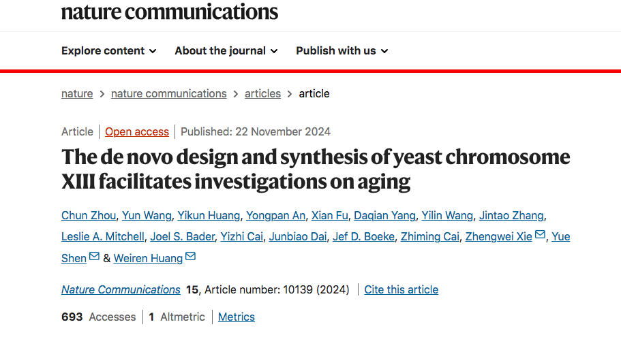Viewport: 621px width, 350px height.
Task: Expand Publish with us menu
Action: [342, 51]
